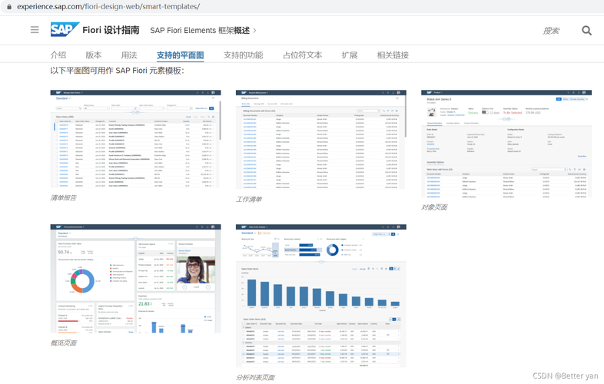
Task: Open the hamburger navigation menu
Action: (x=35, y=30)
